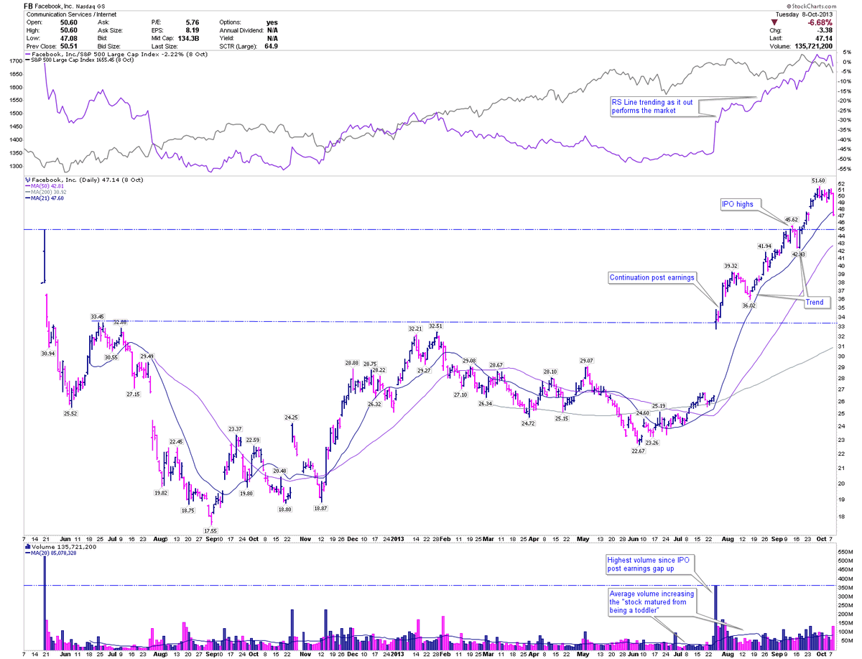Click the purple line marker for Facebook/S&P ratio
The image size is (862, 659).
27,54
